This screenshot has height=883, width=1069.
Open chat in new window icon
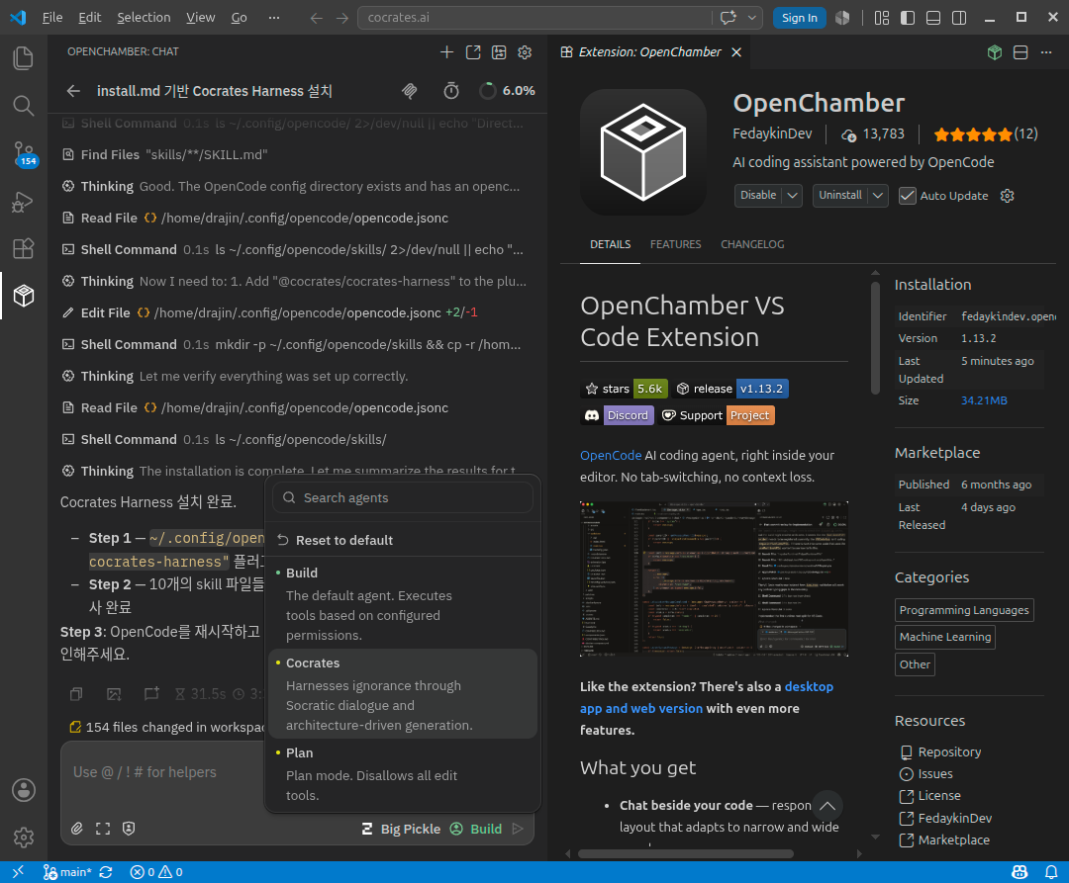pyautogui.click(x=472, y=52)
